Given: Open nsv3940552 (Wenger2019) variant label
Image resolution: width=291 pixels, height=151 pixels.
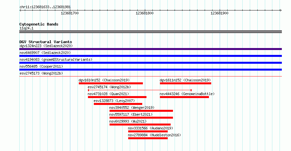Looking at the screenshot, I should [132, 108].
